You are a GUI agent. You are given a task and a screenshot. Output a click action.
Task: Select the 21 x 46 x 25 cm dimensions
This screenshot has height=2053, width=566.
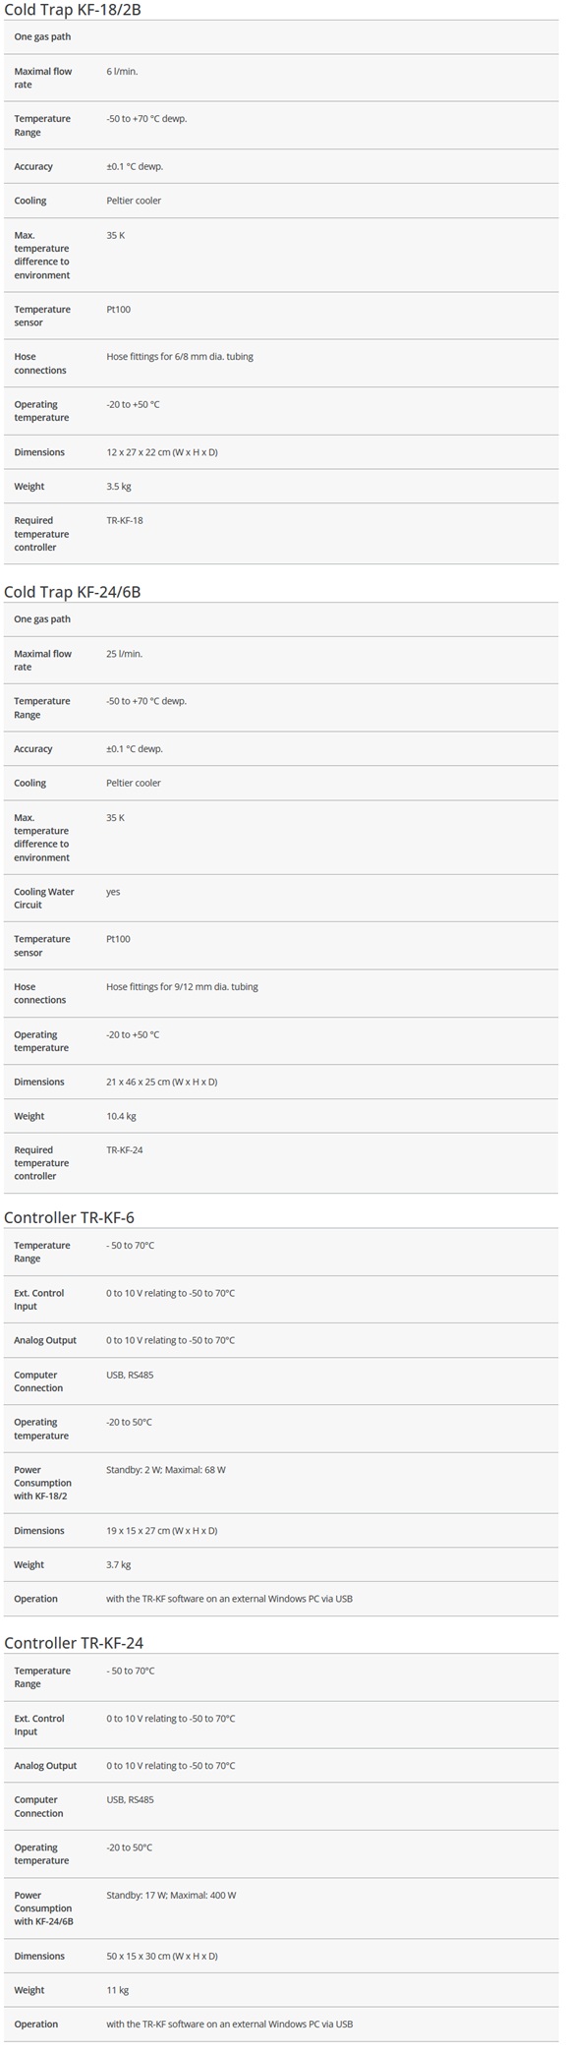tap(162, 1082)
